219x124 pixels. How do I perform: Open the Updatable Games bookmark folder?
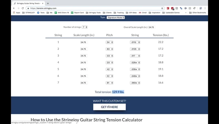click(171, 12)
